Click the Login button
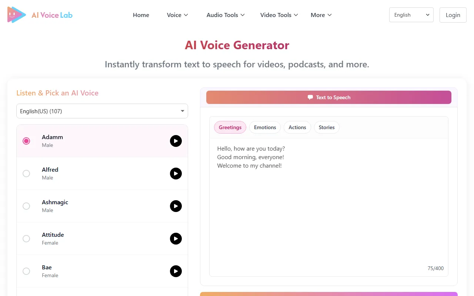Image resolution: width=474 pixels, height=296 pixels. 453,15
